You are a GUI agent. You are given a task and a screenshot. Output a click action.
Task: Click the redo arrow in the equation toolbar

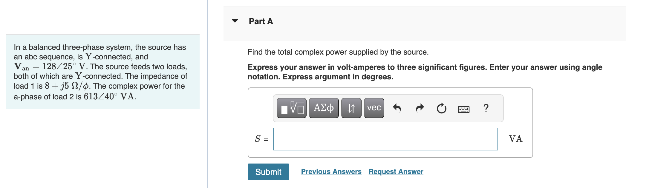(419, 108)
